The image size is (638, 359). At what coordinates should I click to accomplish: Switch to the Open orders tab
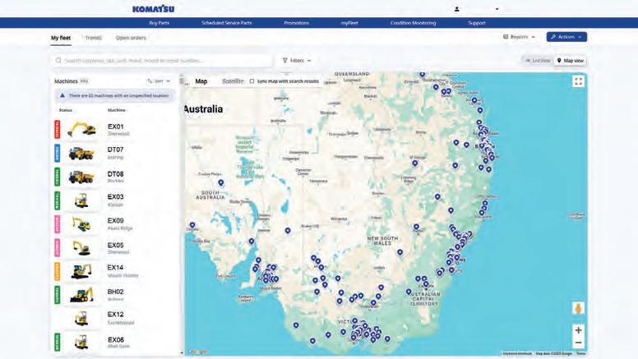coord(131,38)
